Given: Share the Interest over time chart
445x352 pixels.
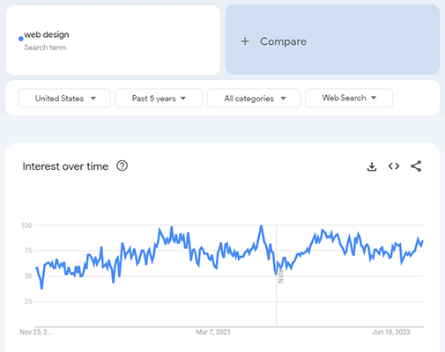Looking at the screenshot, I should (x=416, y=166).
